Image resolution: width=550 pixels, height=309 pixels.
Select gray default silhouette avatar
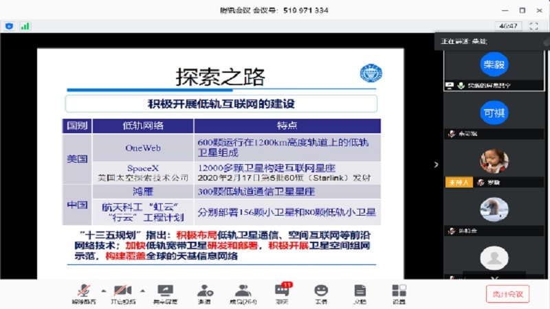(494, 258)
